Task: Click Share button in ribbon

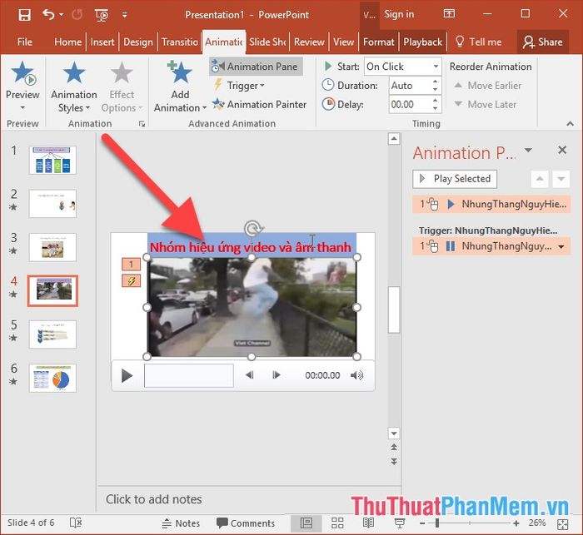Action: click(543, 42)
